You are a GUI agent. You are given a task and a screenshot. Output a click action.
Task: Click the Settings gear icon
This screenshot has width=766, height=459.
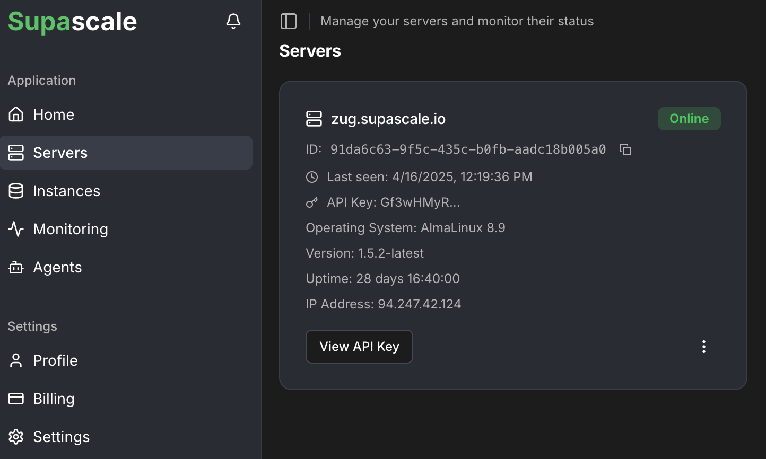click(x=16, y=437)
